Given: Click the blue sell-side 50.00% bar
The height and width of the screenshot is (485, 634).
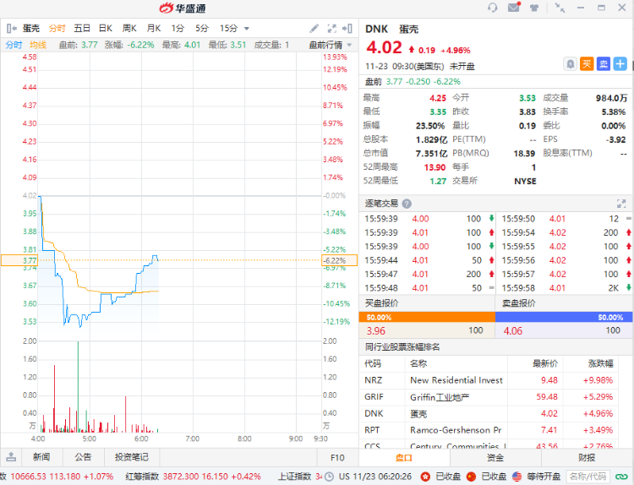Looking at the screenshot, I should tap(564, 317).
